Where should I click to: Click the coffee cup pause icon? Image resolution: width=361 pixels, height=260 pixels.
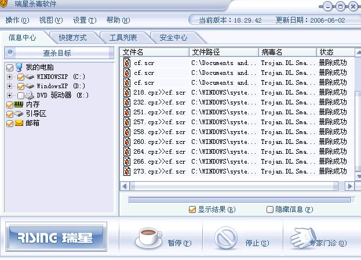pos(149,238)
